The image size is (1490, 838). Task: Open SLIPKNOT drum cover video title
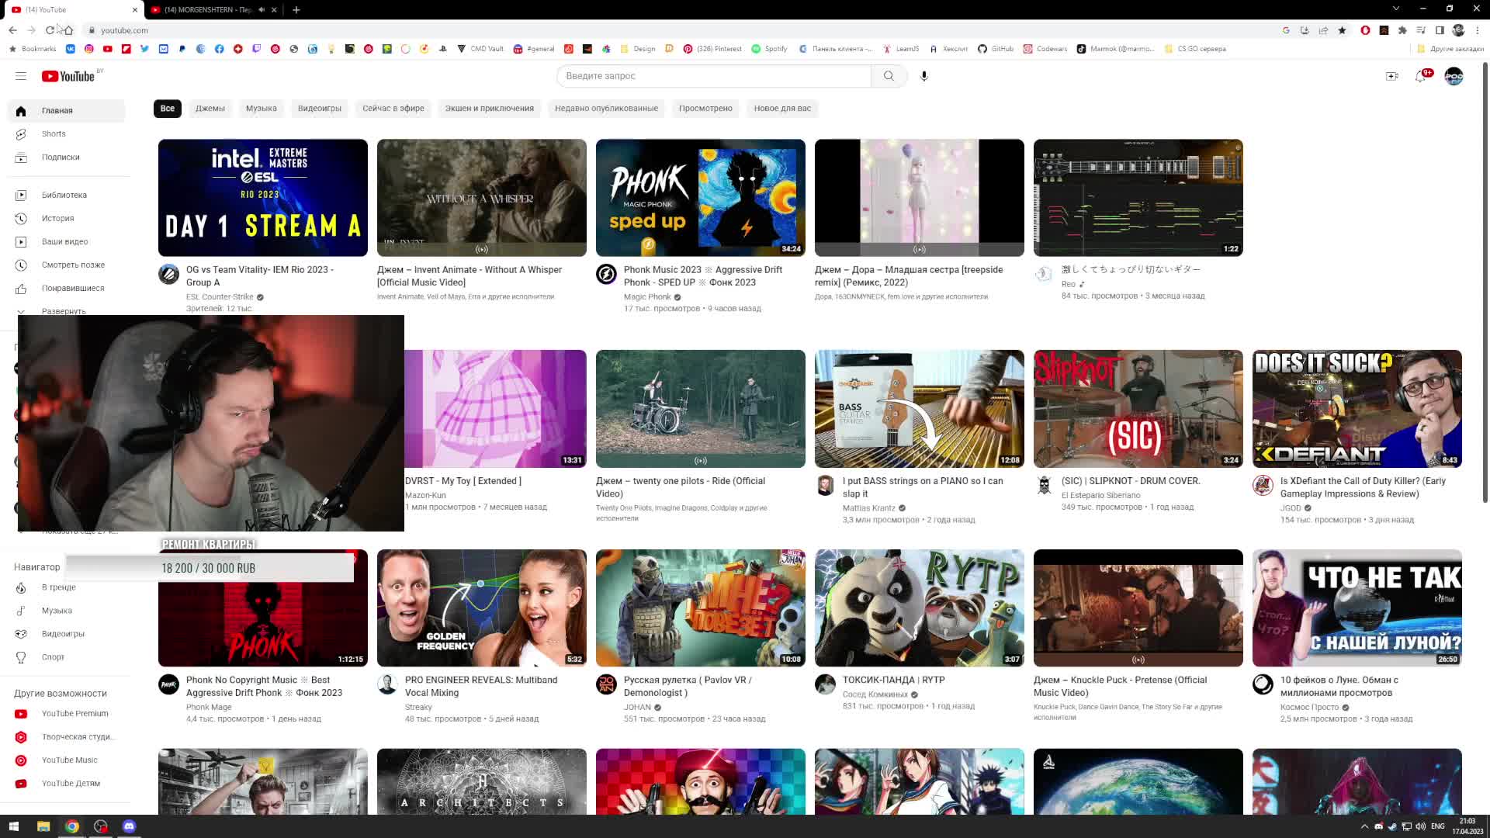coord(1131,481)
